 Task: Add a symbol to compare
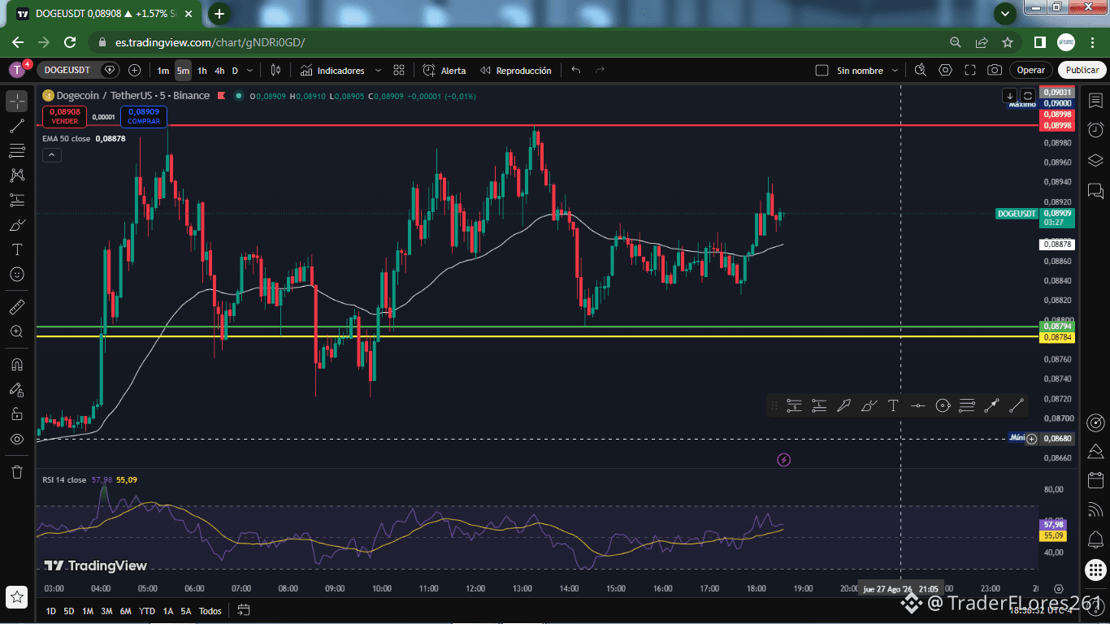(134, 71)
